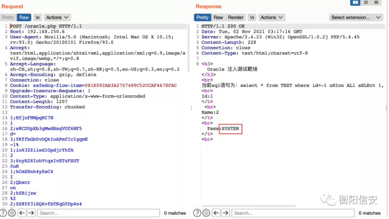Click the Host: 192.168.150.6 header

[37, 32]
